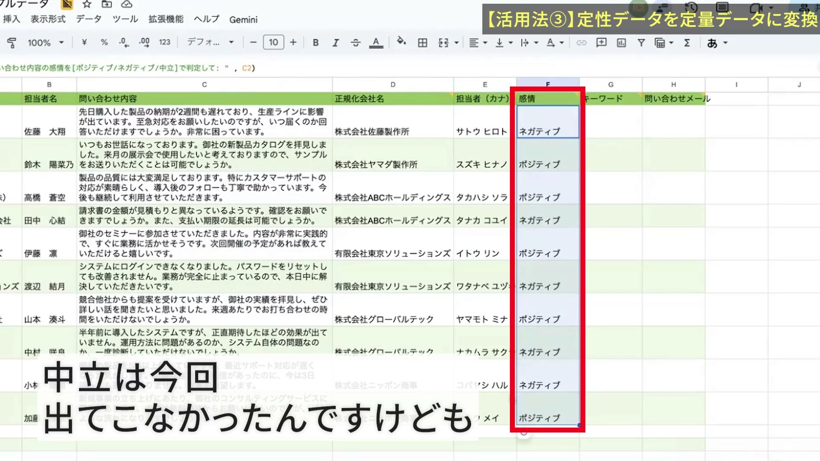Select cell 株式会社ヤマダ製作所
Image resolution: width=820 pixels, height=461 pixels.
click(x=393, y=155)
